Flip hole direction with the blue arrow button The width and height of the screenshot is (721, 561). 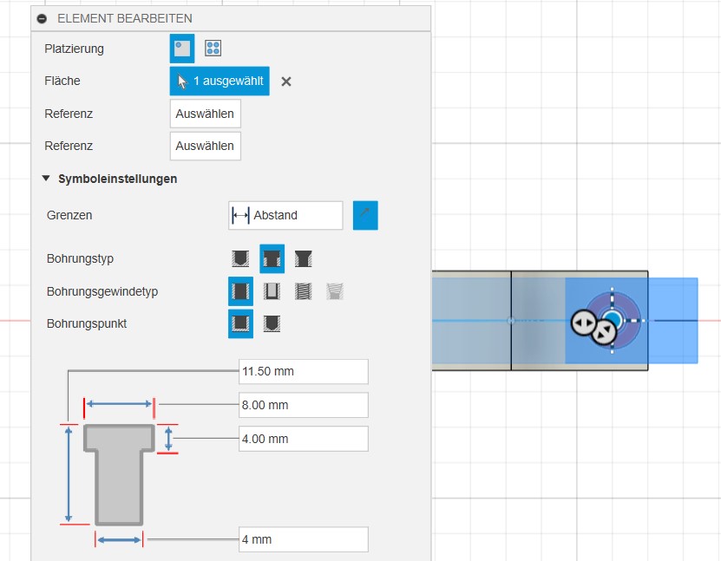365,215
